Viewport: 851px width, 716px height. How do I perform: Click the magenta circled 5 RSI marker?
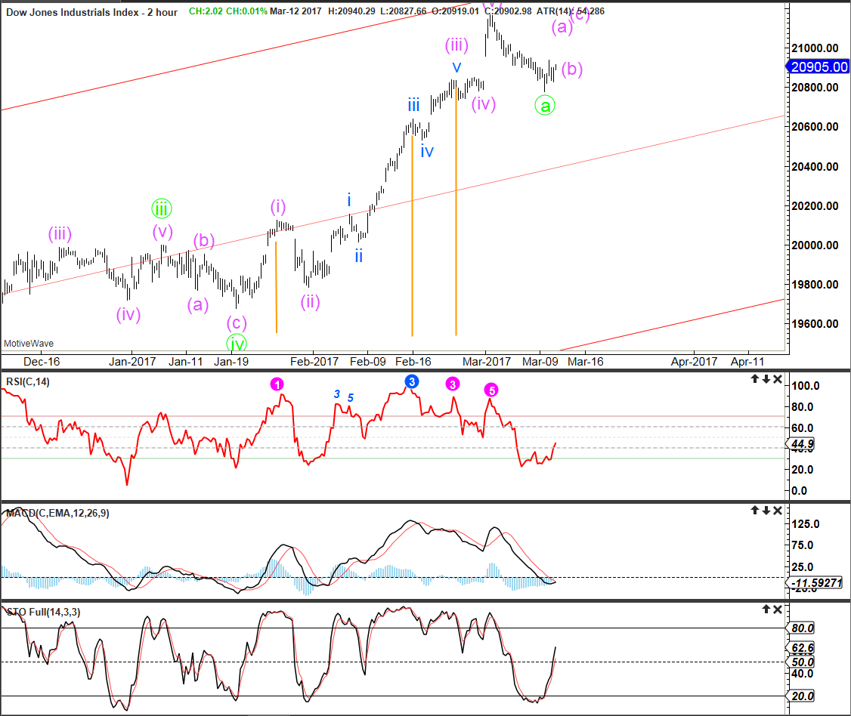click(491, 390)
